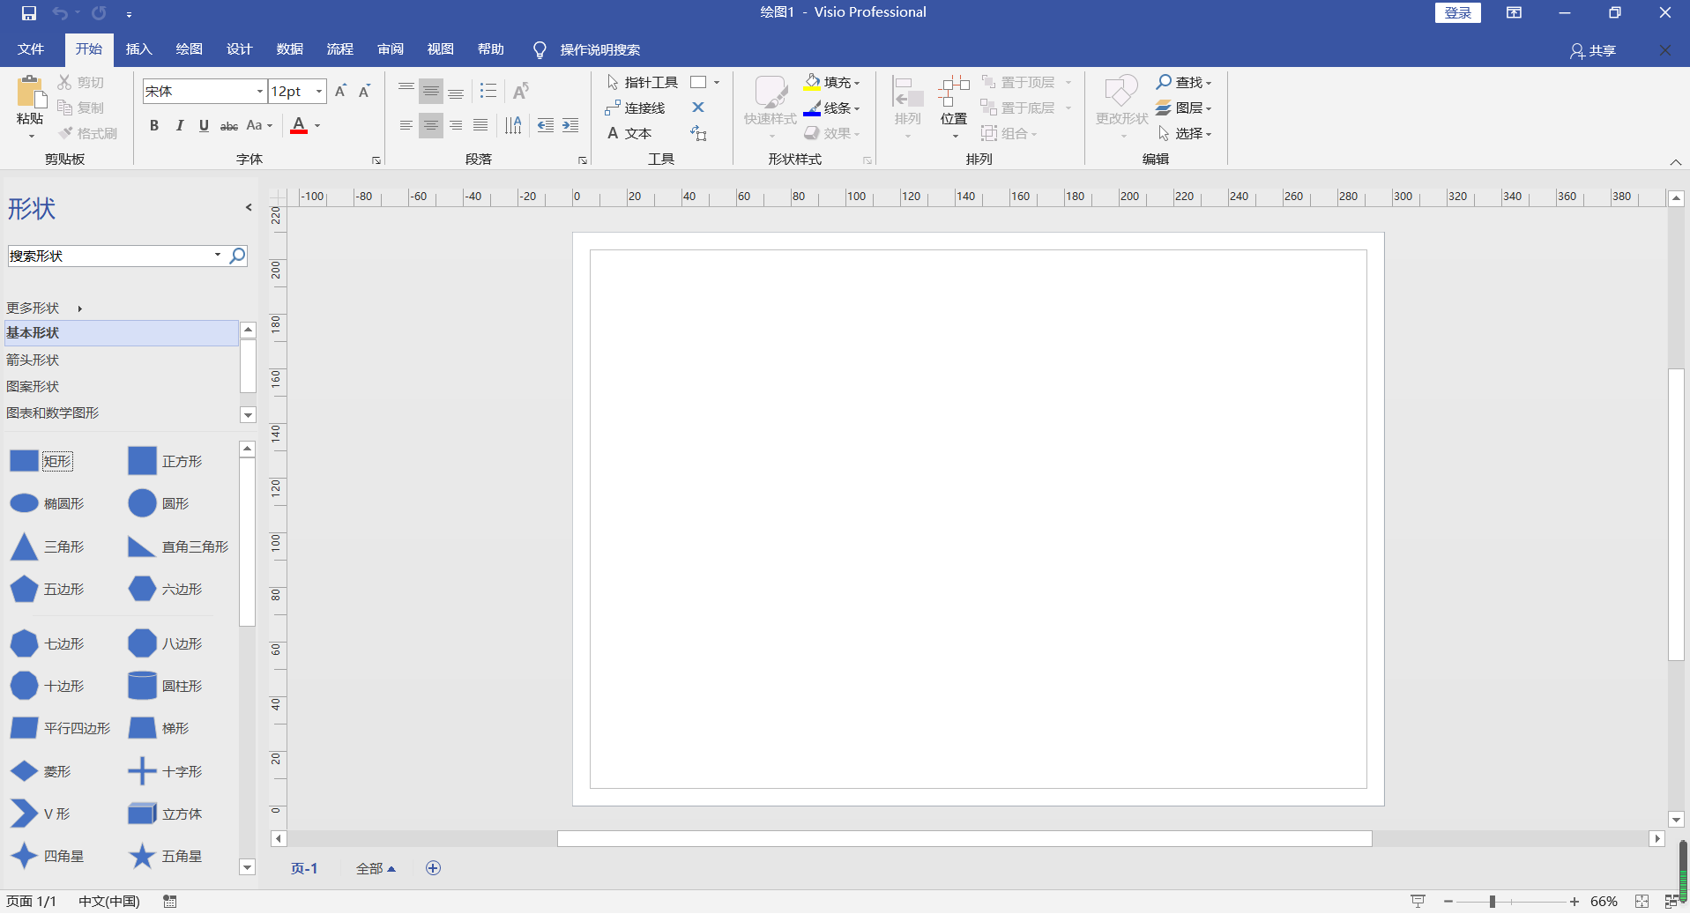Viewport: 1690px width, 914px height.
Task: Click the Paste clipboard icon
Action: click(30, 92)
